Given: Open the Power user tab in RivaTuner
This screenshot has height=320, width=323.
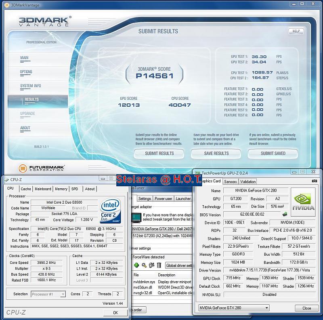Looking at the screenshot, I should point(164,198).
